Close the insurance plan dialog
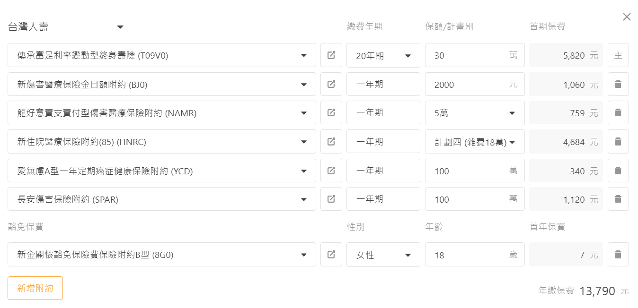 click(627, 17)
